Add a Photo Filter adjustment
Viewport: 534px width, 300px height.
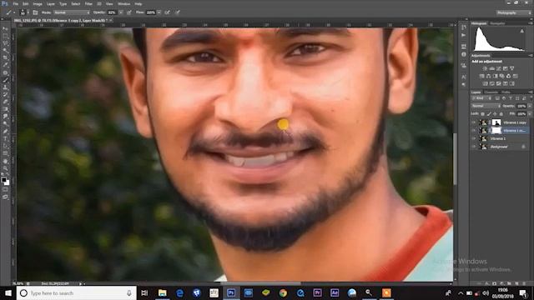coord(502,76)
